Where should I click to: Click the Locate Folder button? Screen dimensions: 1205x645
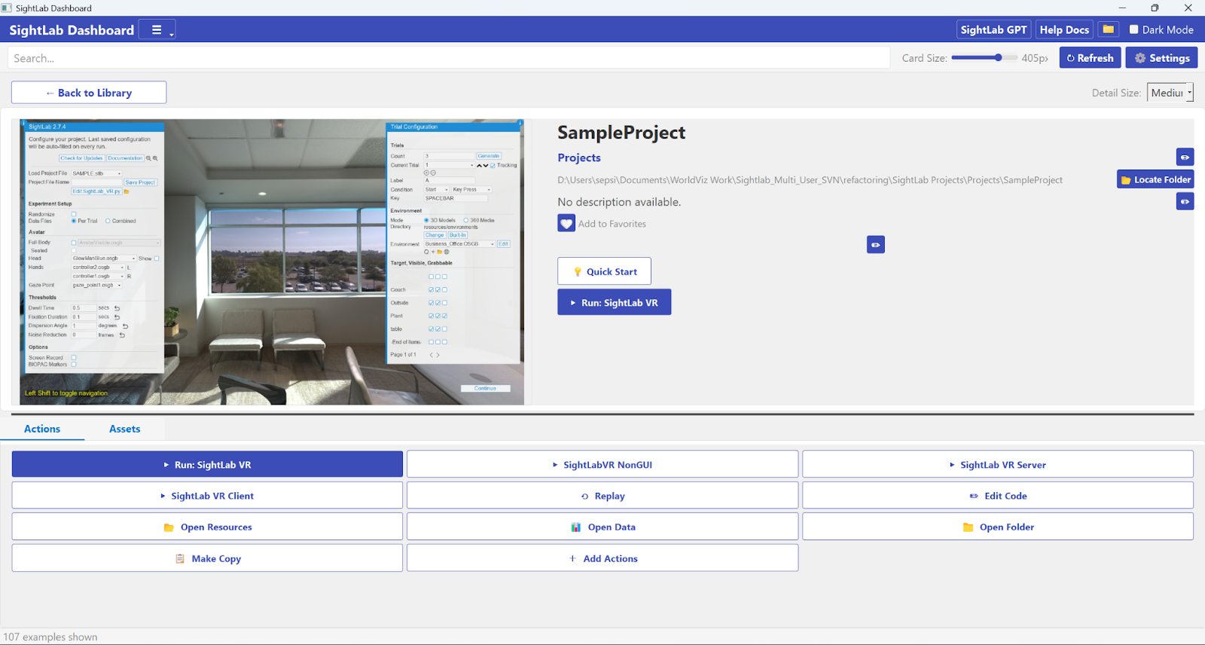pyautogui.click(x=1155, y=179)
